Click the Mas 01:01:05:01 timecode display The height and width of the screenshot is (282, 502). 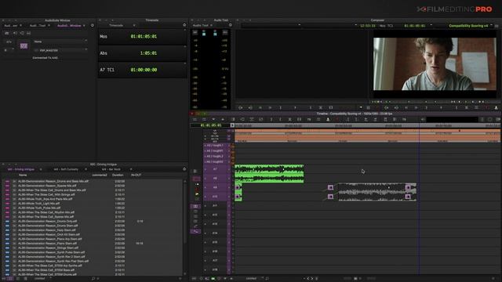click(144, 37)
